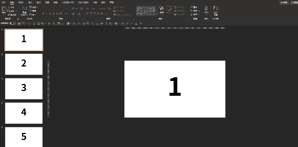Click the Redo circular arrow icon
Image resolution: width=298 pixels, height=147 pixels.
coord(29,24)
